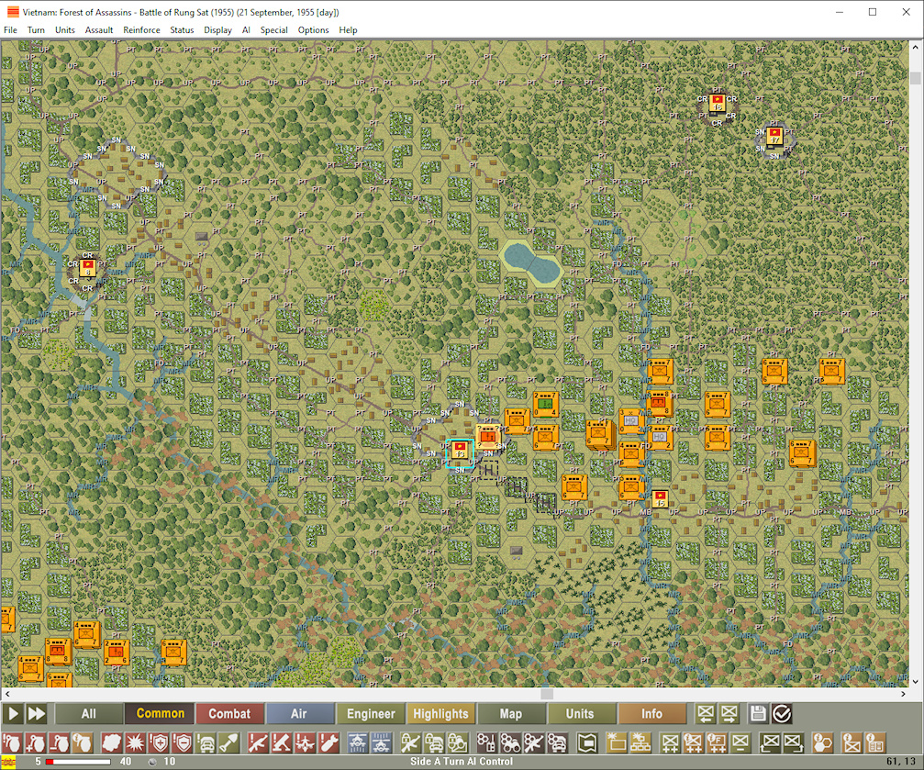The image size is (924, 770).
Task: Click the shield plus icon
Action: click(159, 742)
